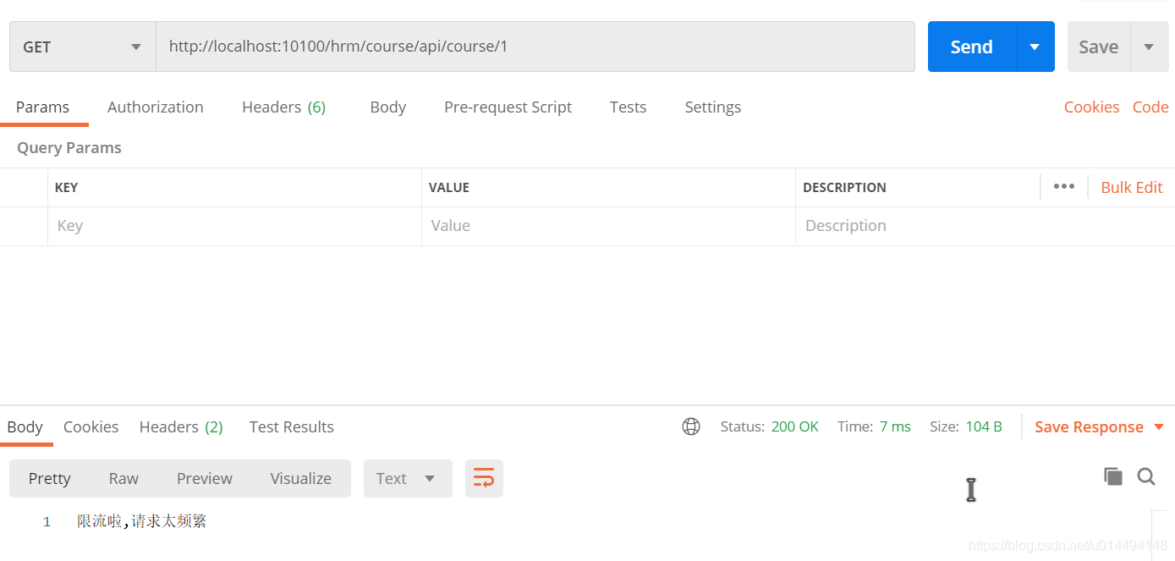Viewport: 1175px width, 561px height.
Task: Click the KEY column header
Action: click(66, 188)
